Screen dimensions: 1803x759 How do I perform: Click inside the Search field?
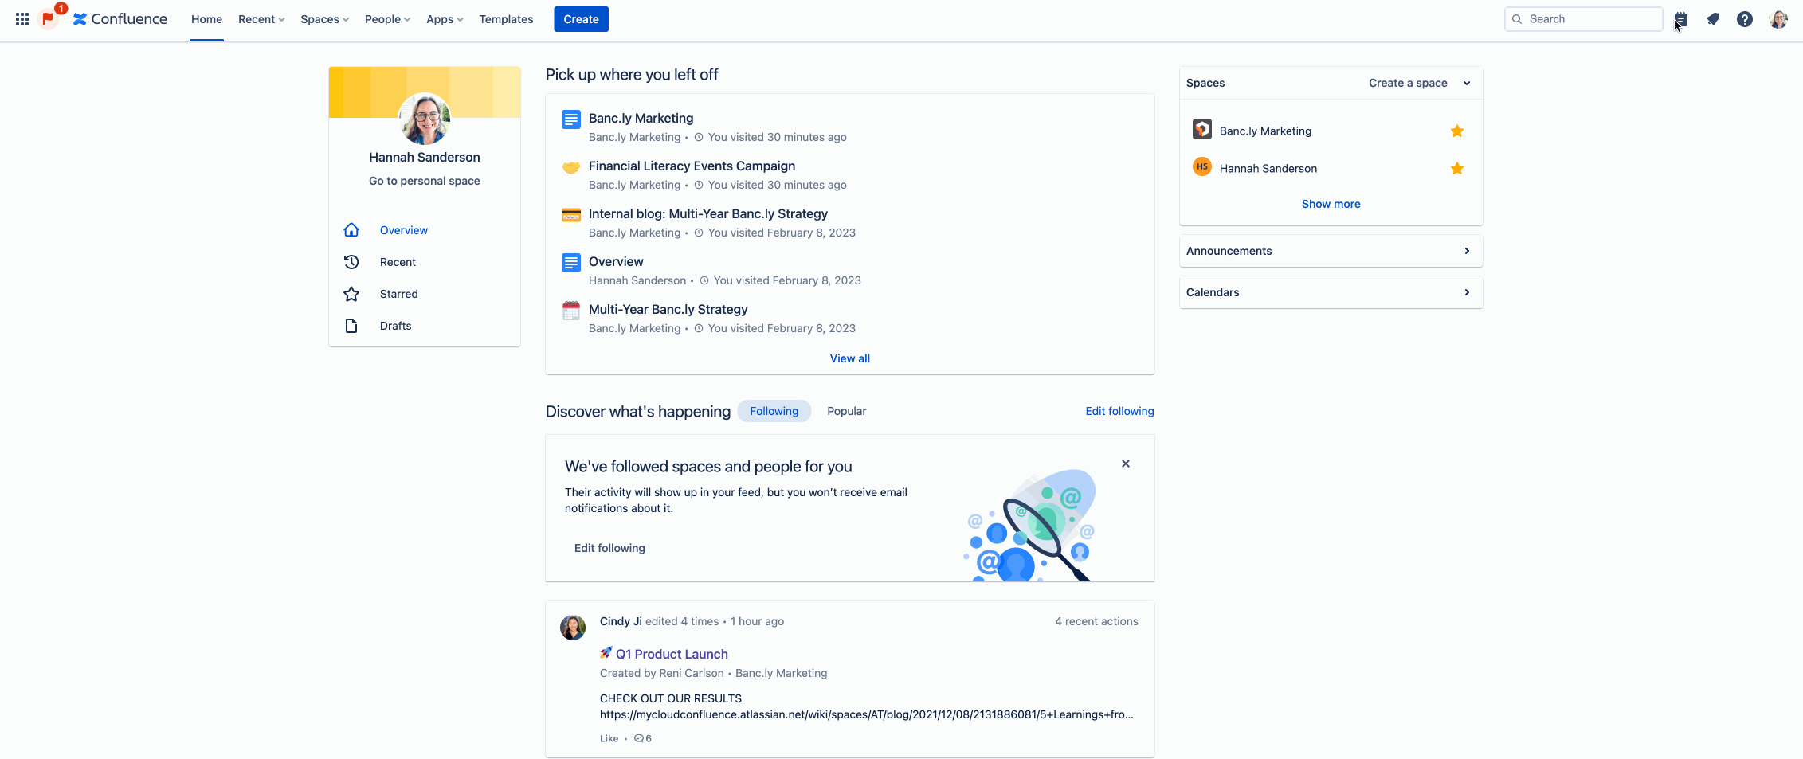click(1585, 18)
